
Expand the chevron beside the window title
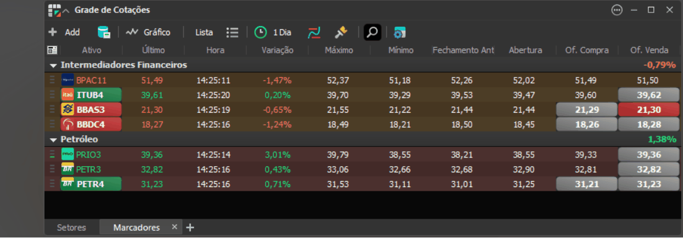[66, 11]
